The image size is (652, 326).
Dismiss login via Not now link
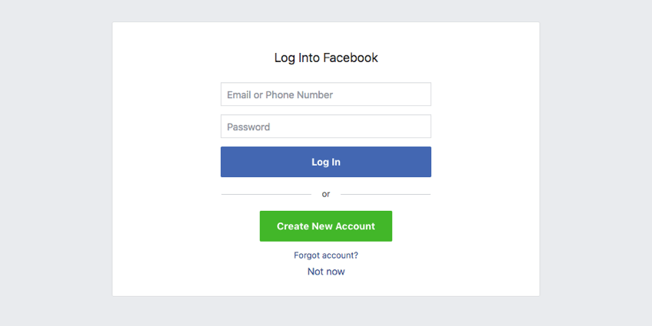coord(326,272)
